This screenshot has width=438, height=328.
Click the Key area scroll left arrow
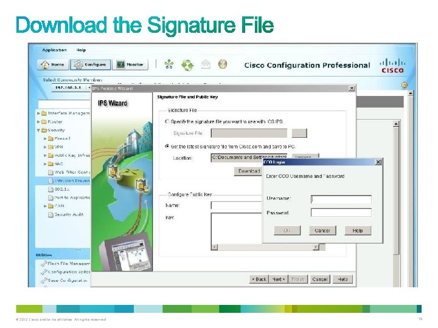(215, 247)
